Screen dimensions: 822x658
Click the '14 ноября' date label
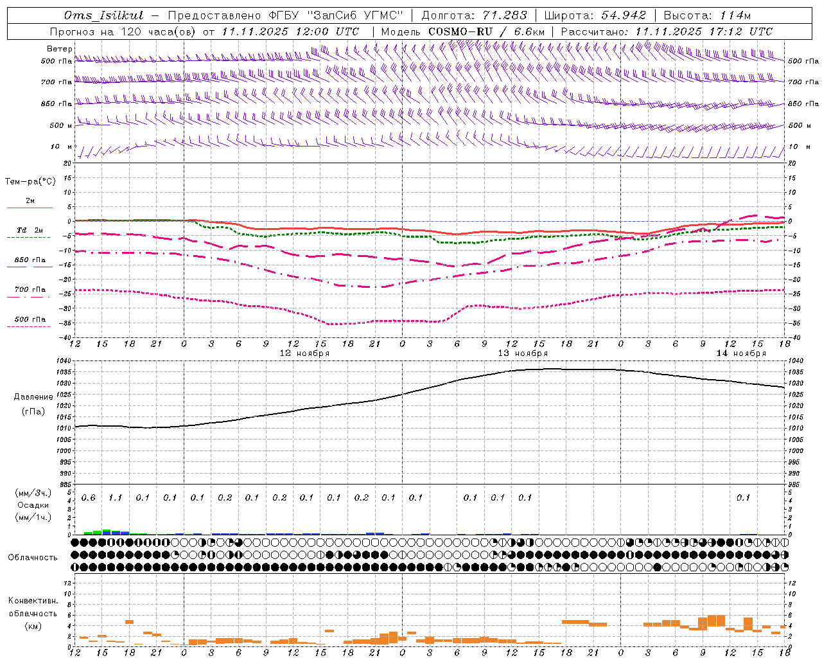[x=741, y=353]
